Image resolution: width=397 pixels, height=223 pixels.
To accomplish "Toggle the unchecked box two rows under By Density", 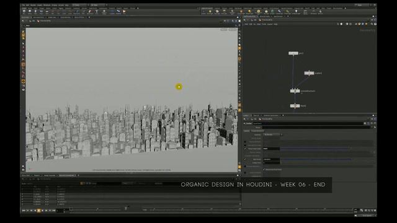I will click(x=245, y=142).
